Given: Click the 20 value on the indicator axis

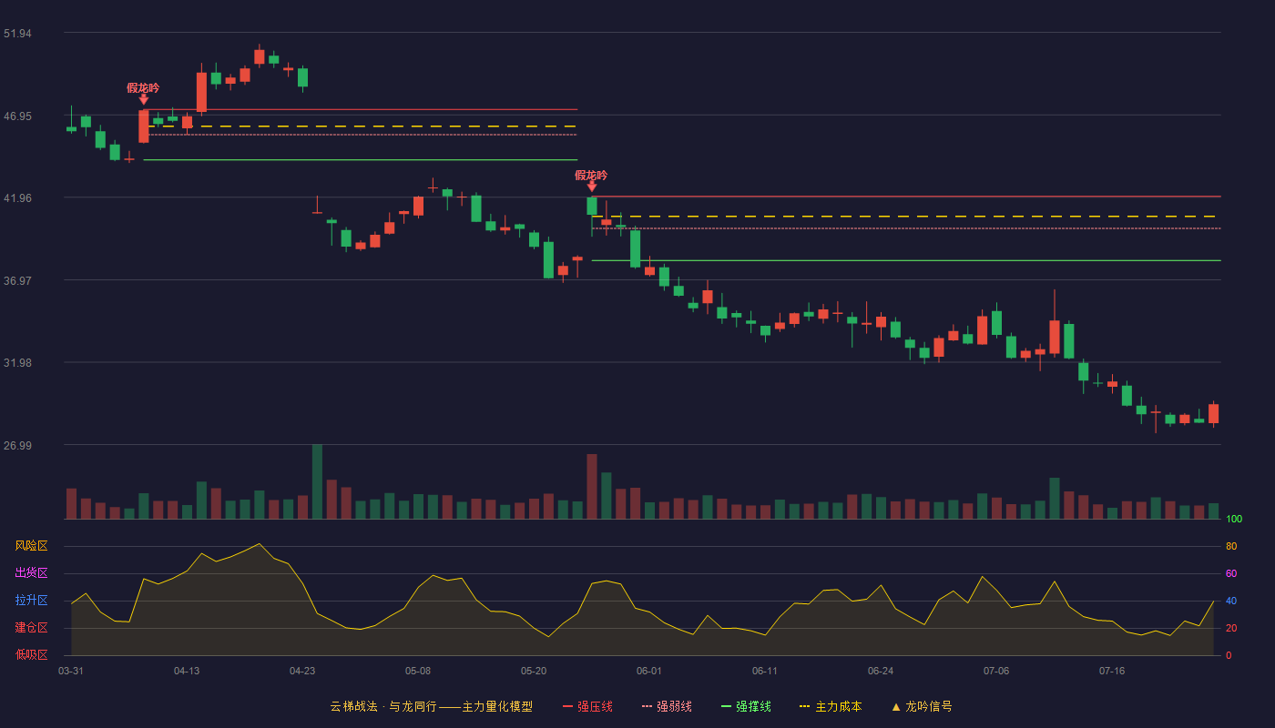Looking at the screenshot, I should pyautogui.click(x=1231, y=628).
